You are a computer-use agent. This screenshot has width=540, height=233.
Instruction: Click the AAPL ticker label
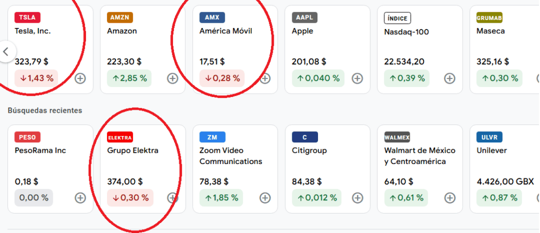click(x=304, y=17)
